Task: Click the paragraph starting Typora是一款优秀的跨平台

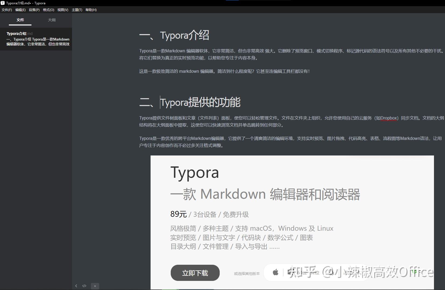Action: [x=290, y=142]
